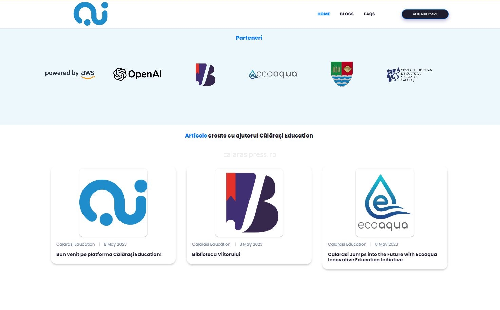Click the purple B library partner logo

click(205, 75)
